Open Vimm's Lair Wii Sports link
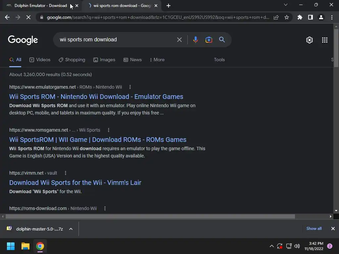The image size is (339, 254). 75,183
